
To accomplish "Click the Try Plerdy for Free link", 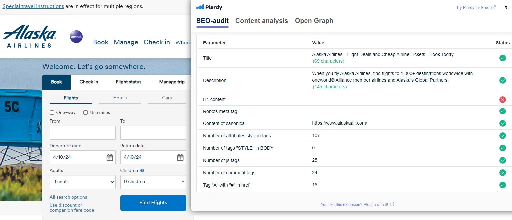I will pos(473,7).
